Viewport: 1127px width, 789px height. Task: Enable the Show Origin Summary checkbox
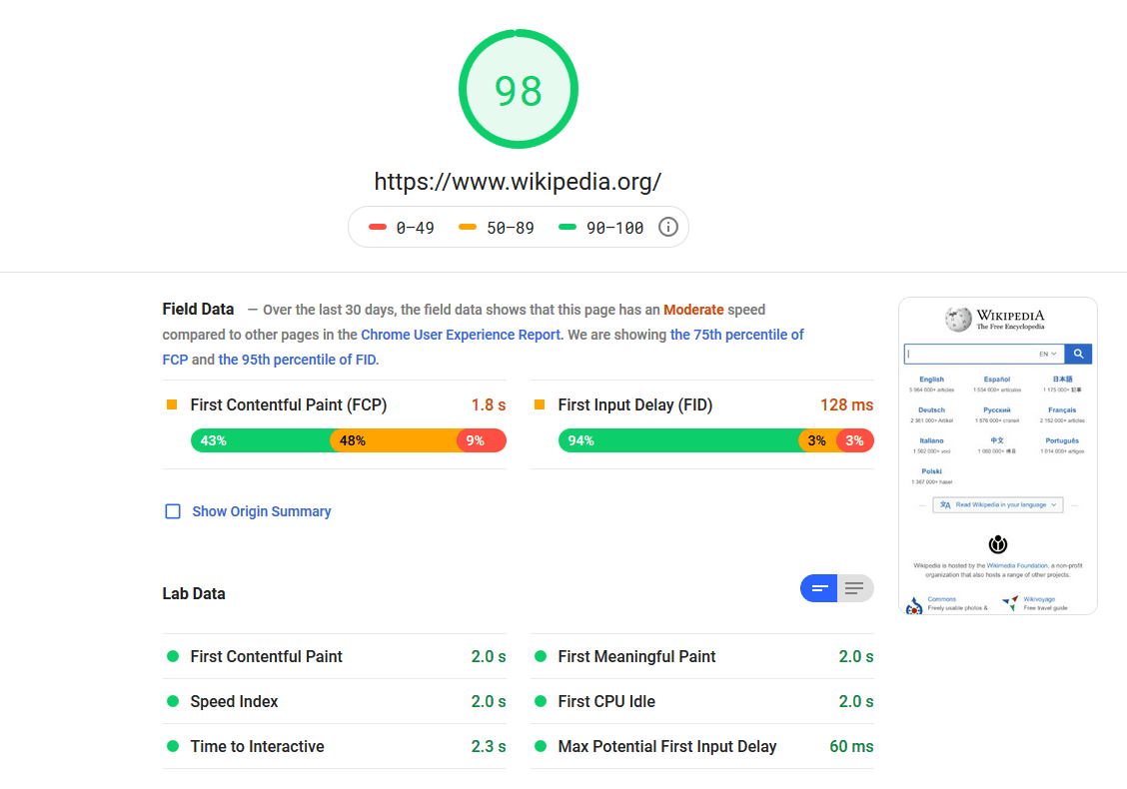(x=173, y=511)
